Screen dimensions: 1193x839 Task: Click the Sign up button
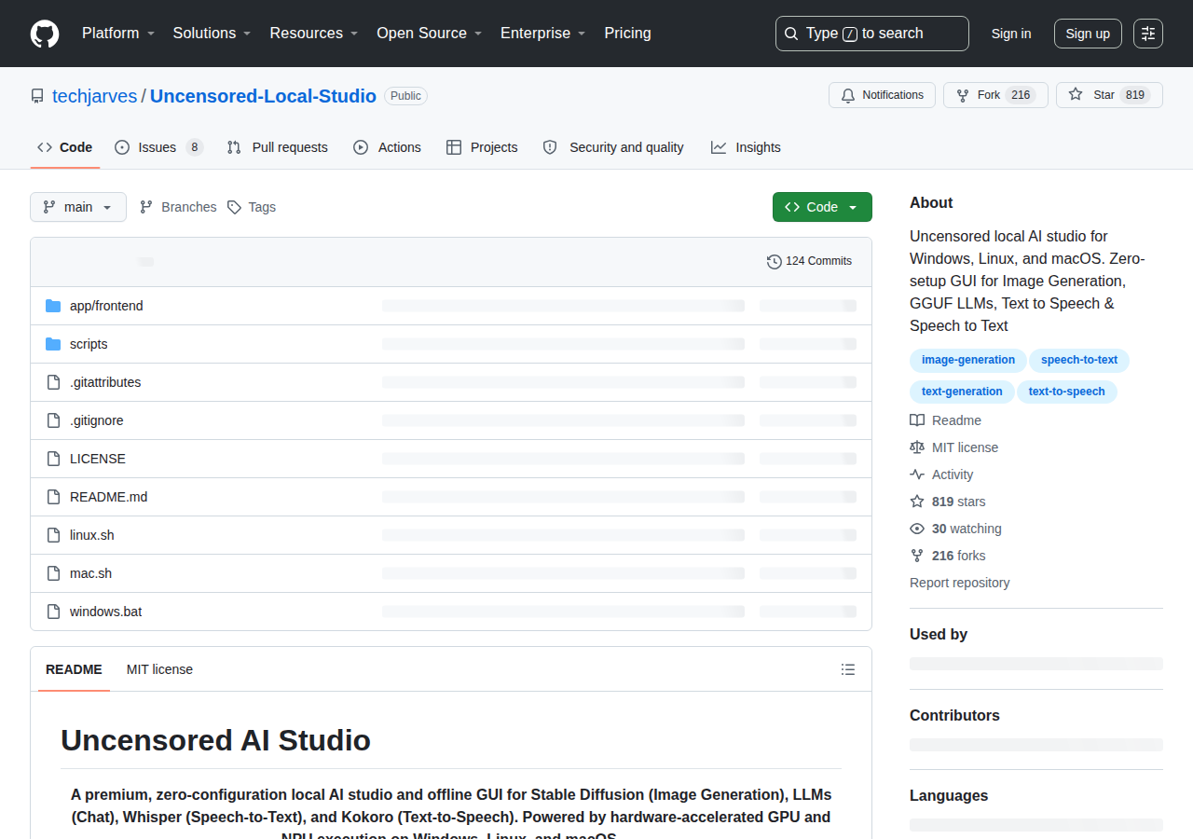[1088, 34]
